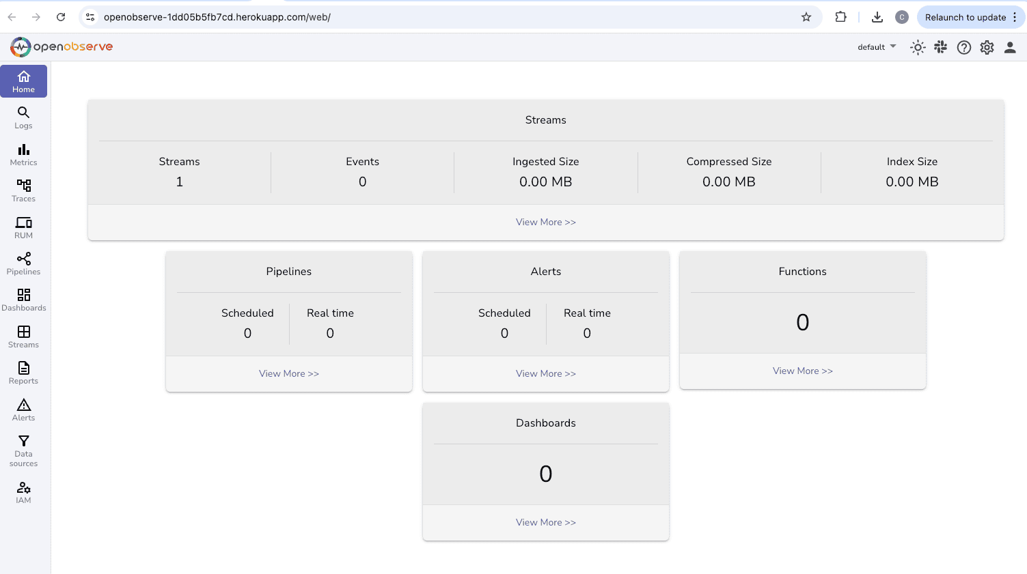Select the Metrics sidebar icon
1027x574 pixels.
[23, 154]
